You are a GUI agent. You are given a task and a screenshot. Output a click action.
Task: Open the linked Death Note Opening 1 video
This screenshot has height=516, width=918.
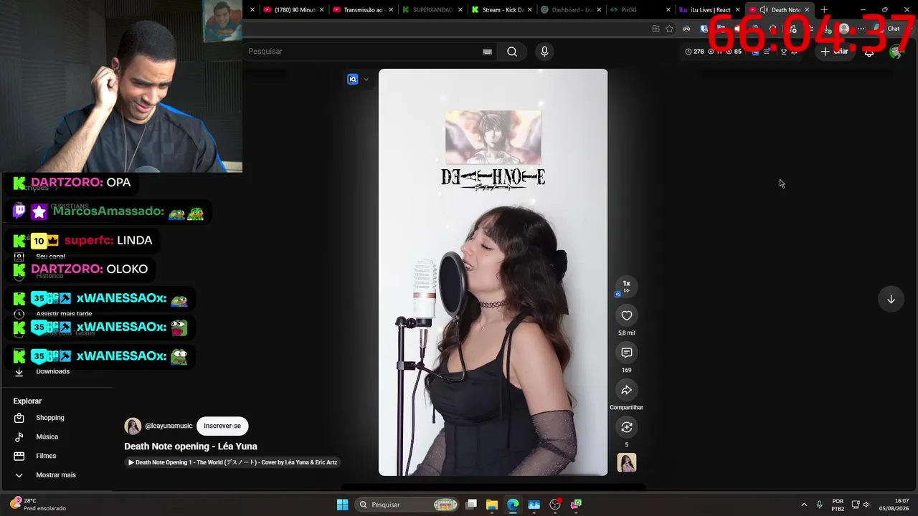tap(232, 462)
